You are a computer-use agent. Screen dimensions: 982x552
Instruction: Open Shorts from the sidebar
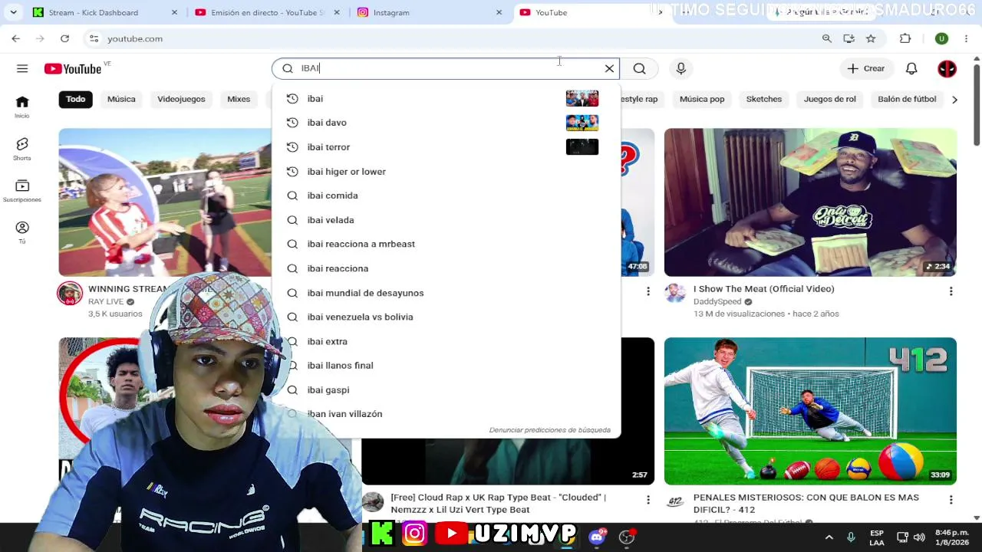tap(22, 149)
